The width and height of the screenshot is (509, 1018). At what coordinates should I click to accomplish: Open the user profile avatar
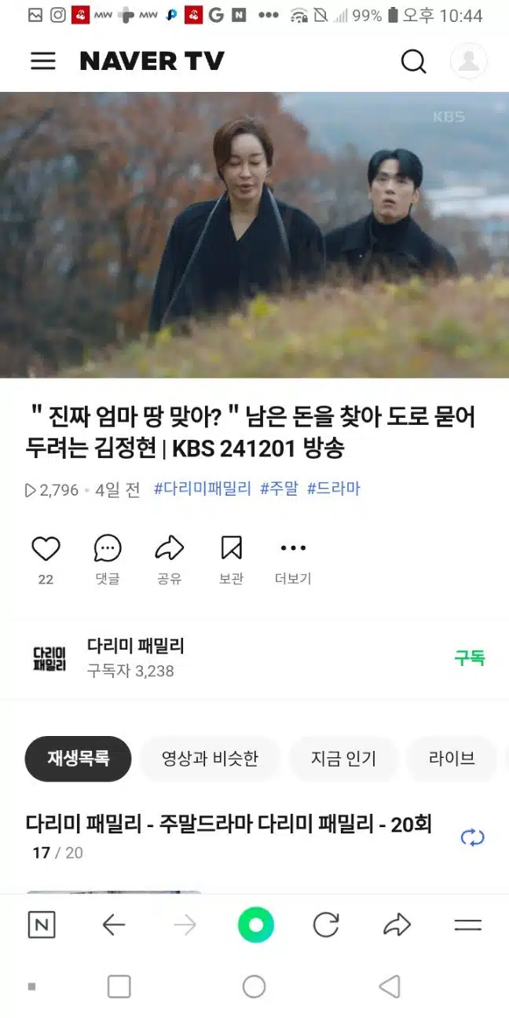tap(469, 61)
